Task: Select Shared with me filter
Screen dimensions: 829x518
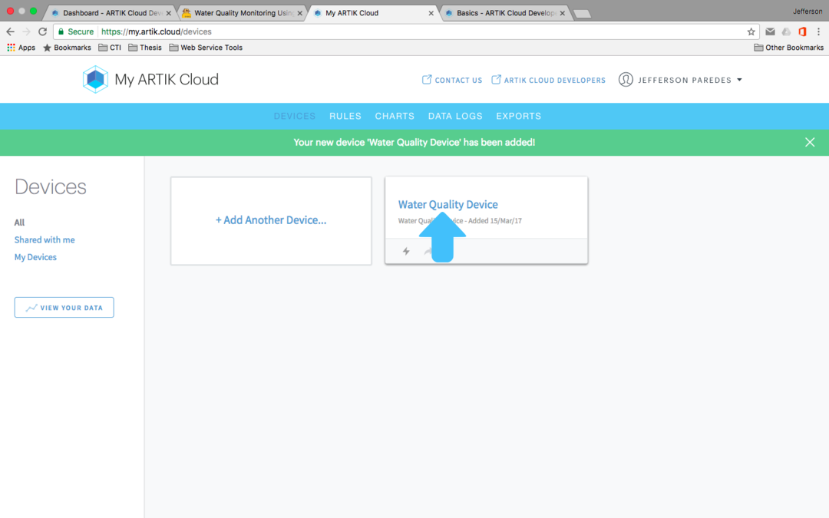Action: [x=45, y=240]
